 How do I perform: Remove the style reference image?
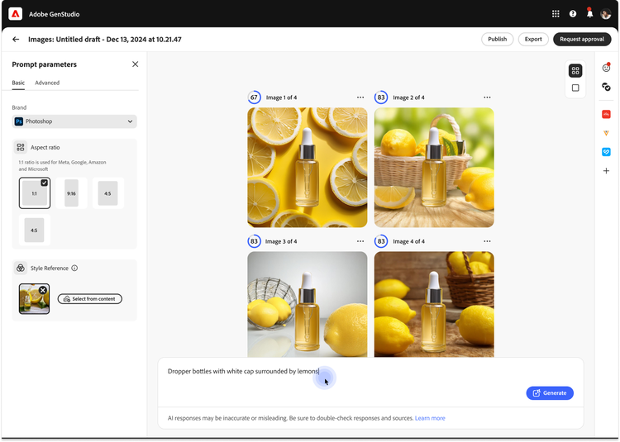point(44,290)
